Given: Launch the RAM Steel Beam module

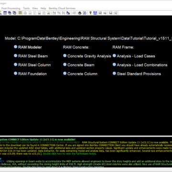Looking at the screenshot, I should tap(31, 56).
